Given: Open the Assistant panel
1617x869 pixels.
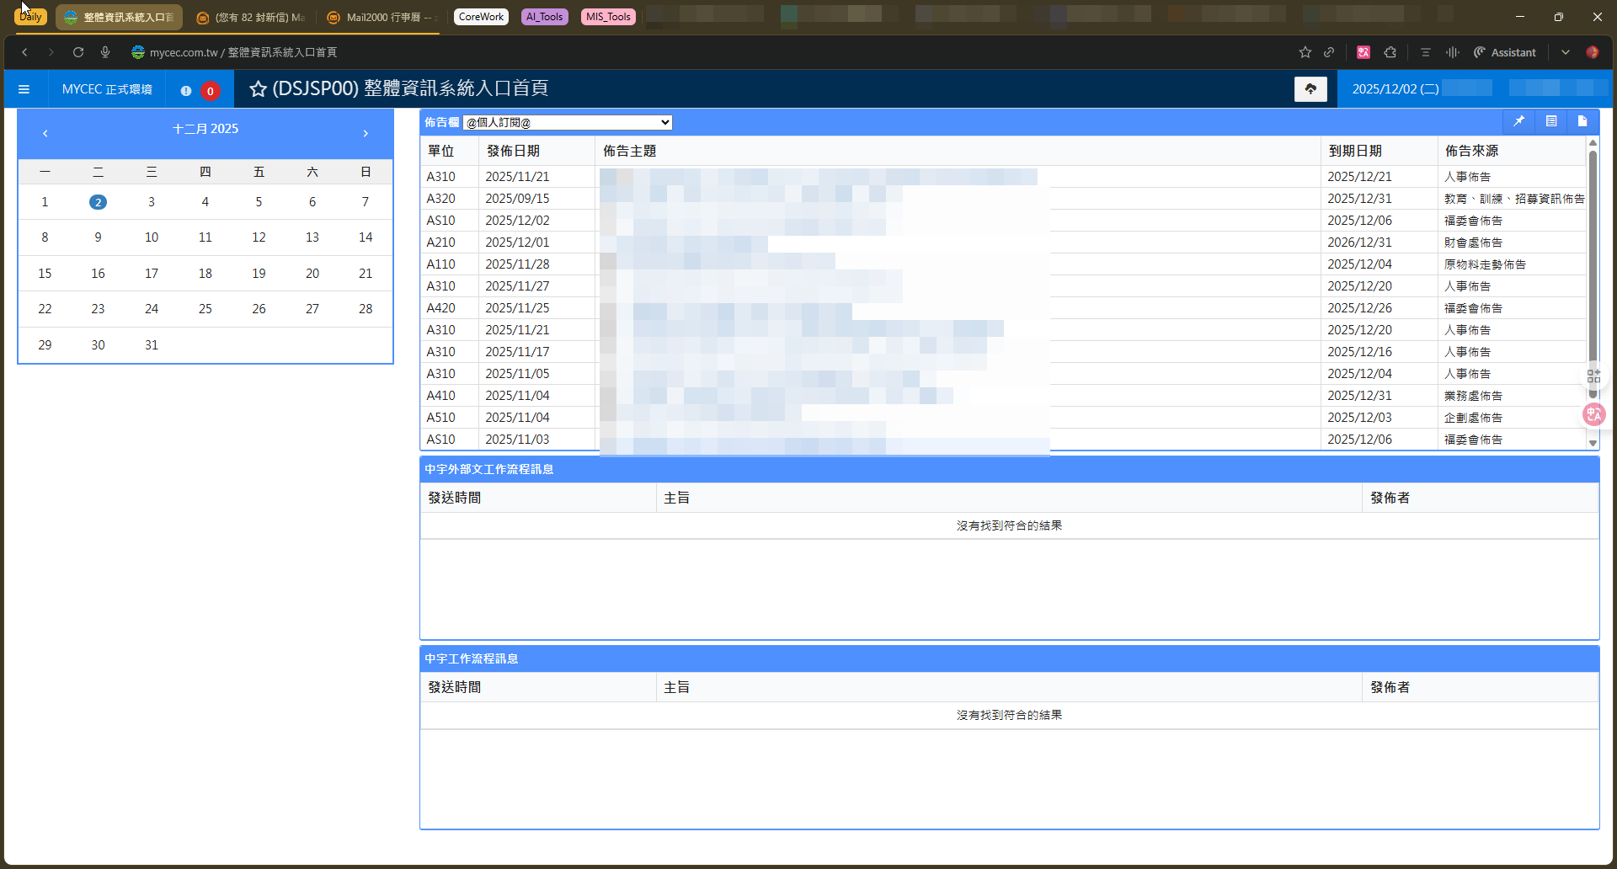Looking at the screenshot, I should pos(1505,52).
